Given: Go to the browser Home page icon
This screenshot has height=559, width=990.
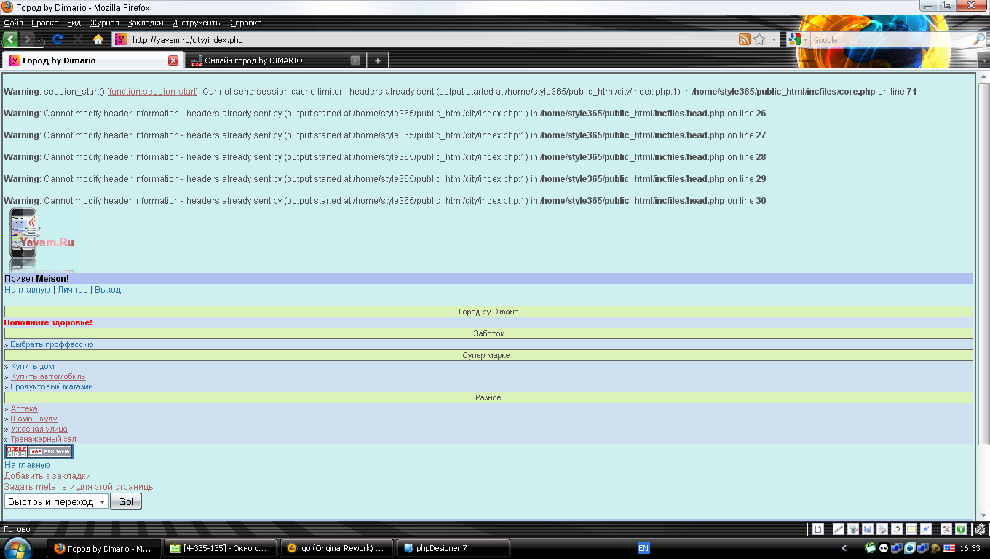Looking at the screenshot, I should [98, 40].
